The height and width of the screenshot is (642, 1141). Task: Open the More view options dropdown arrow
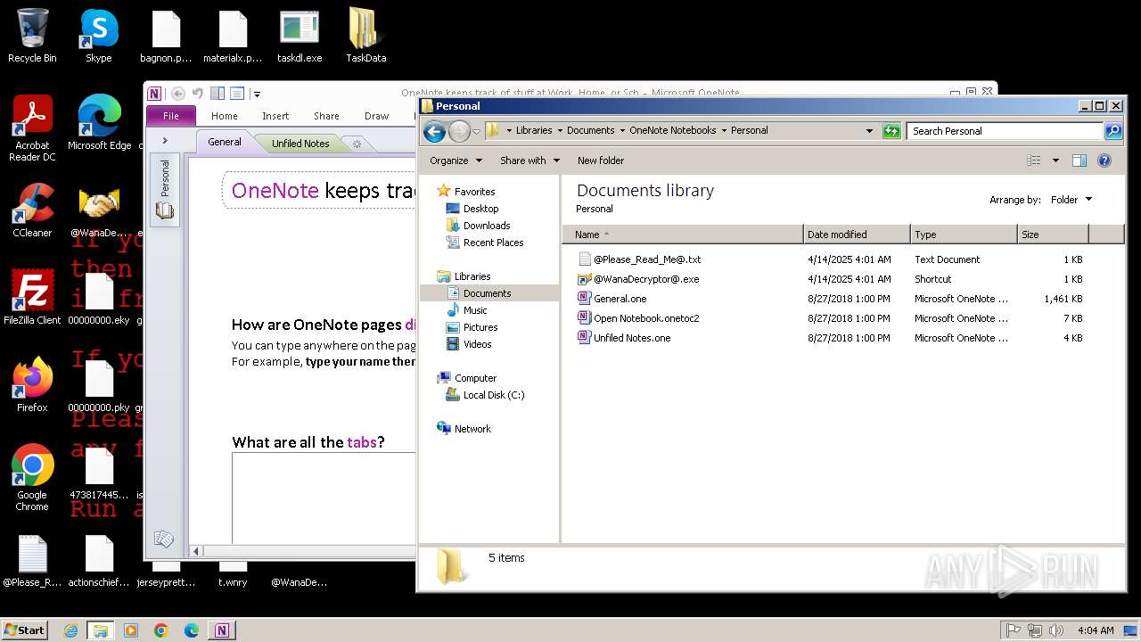[x=1055, y=160]
